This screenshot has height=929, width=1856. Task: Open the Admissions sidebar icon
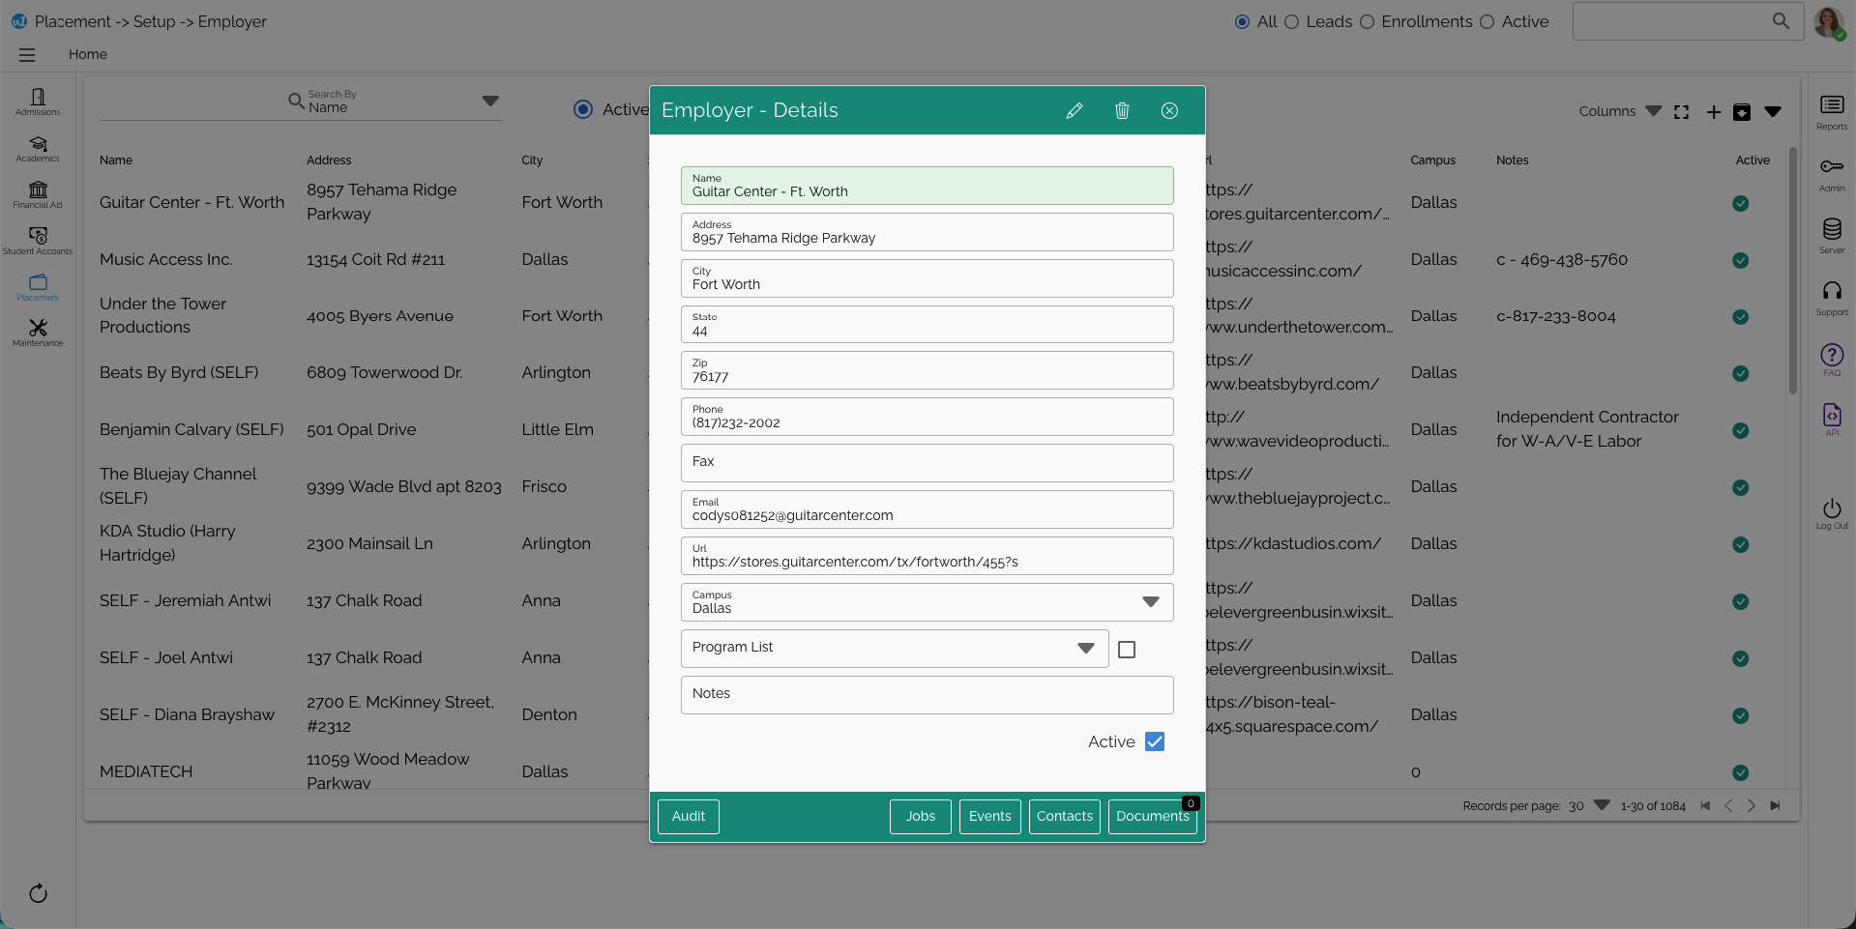tap(38, 101)
